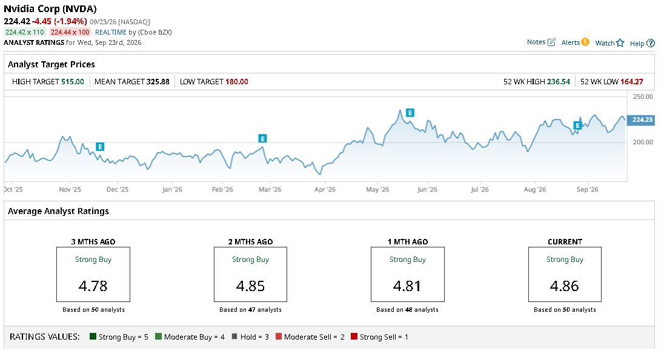The width and height of the screenshot is (664, 359).
Task: Open the Help question mark icon
Action: (651, 43)
